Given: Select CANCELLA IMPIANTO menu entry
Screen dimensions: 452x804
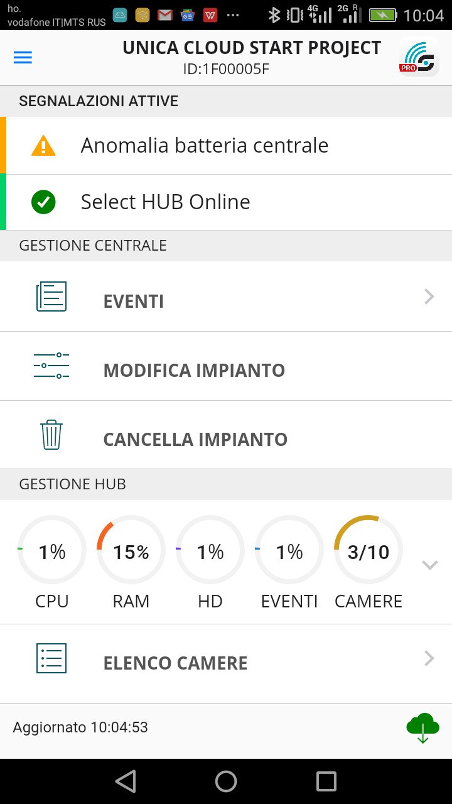Looking at the screenshot, I should pos(195,440).
